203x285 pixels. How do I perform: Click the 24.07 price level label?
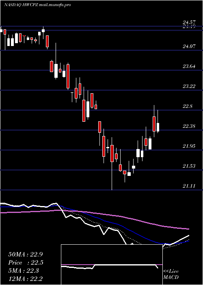coord(189,46)
